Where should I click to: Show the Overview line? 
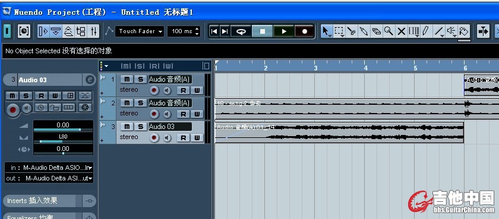pos(68,31)
